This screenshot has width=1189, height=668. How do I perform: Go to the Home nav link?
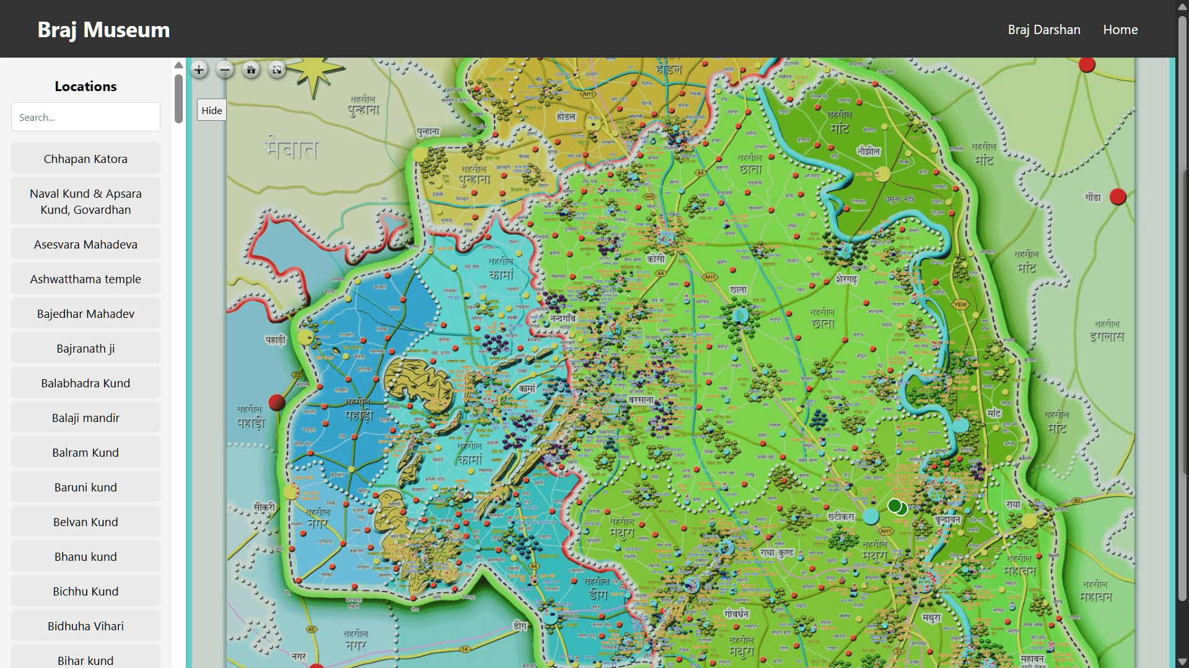(x=1120, y=30)
